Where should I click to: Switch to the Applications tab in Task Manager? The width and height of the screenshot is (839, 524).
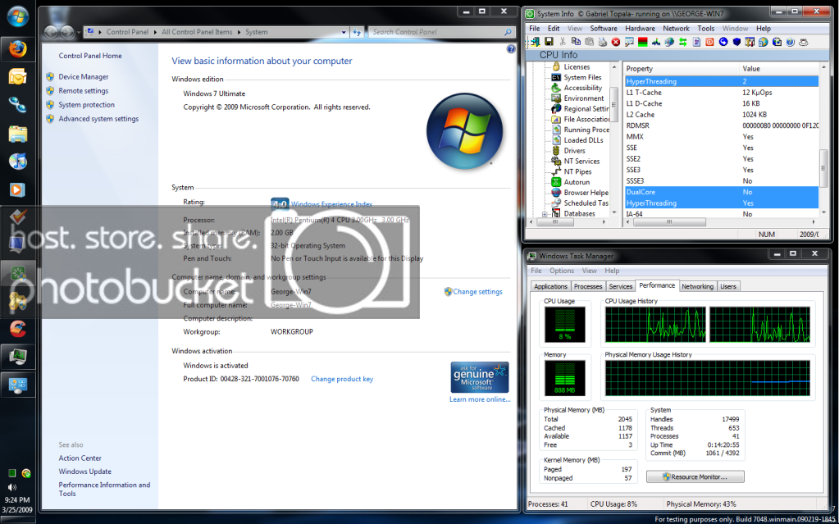(x=550, y=286)
